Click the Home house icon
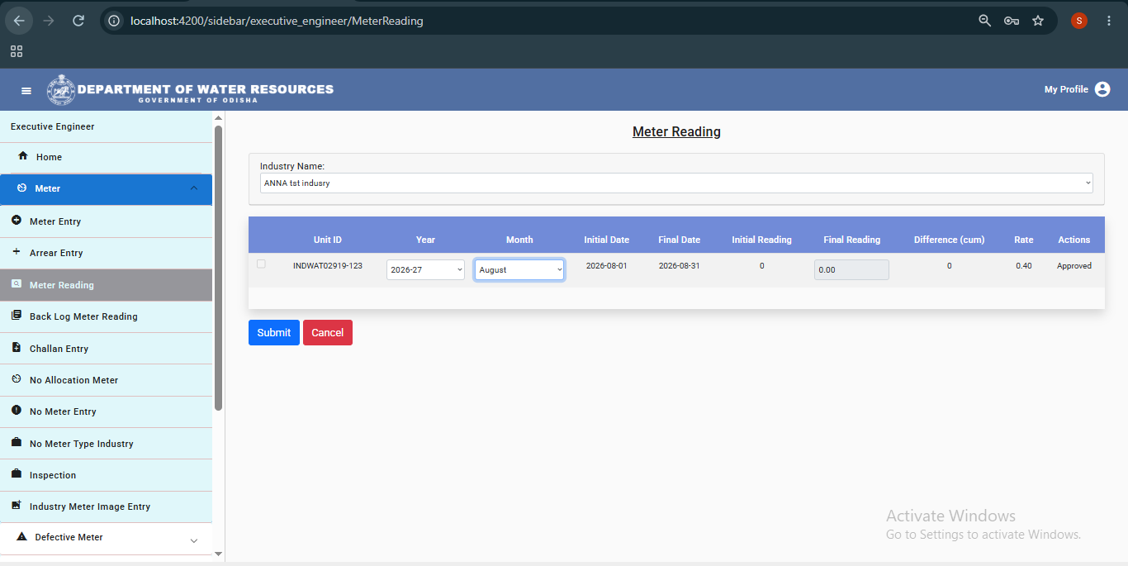Image resolution: width=1128 pixels, height=566 pixels. [23, 156]
